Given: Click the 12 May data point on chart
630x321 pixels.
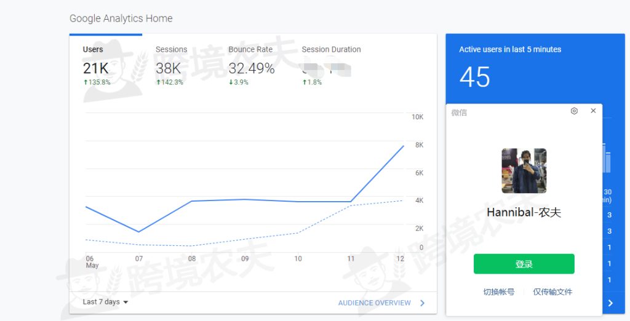Looking at the screenshot, I should 404,146.
